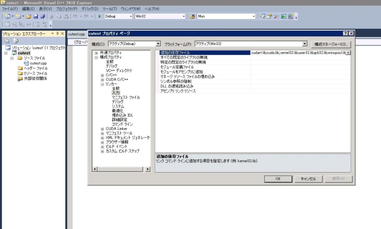This screenshot has width=381, height=229.
Task: Select the 外部依存関係 folder in Solution Explorer
Action: click(35, 79)
